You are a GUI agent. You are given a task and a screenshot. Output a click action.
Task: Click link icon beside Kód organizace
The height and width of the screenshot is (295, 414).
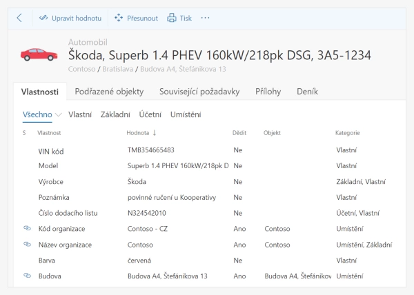click(28, 228)
